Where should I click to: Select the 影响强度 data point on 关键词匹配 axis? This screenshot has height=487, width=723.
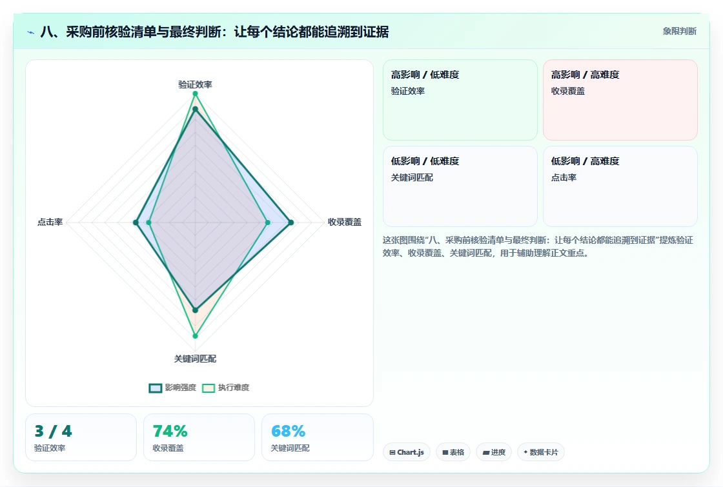coord(195,310)
